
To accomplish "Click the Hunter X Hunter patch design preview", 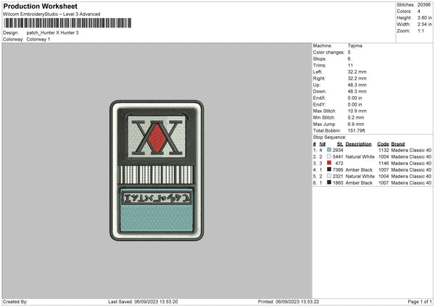I will point(157,170).
